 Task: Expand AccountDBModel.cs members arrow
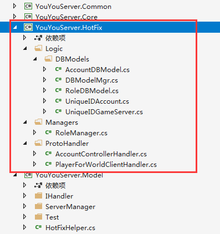coord(44,69)
